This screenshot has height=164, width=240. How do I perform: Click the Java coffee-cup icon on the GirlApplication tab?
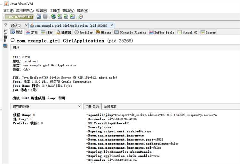pyautogui.click(x=32, y=26)
